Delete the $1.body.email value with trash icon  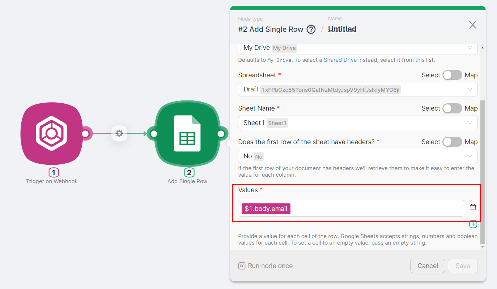click(473, 207)
